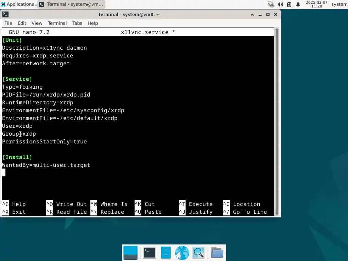Click the GNU nano 7.2 version text
This screenshot has width=348, height=261.
(x=29, y=32)
